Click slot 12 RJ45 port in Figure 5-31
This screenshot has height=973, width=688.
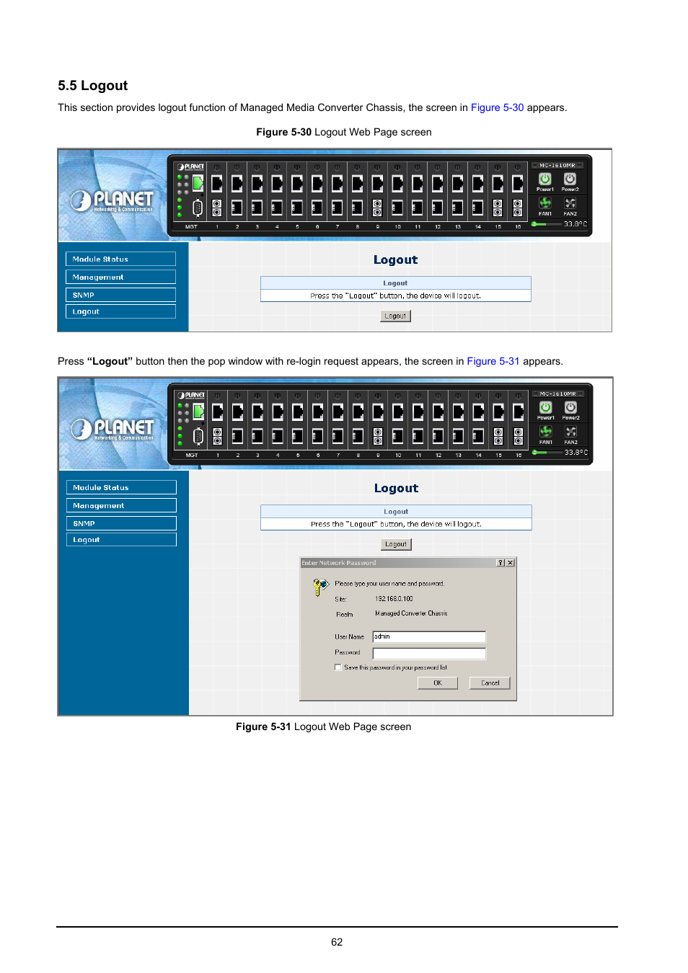pos(438,412)
